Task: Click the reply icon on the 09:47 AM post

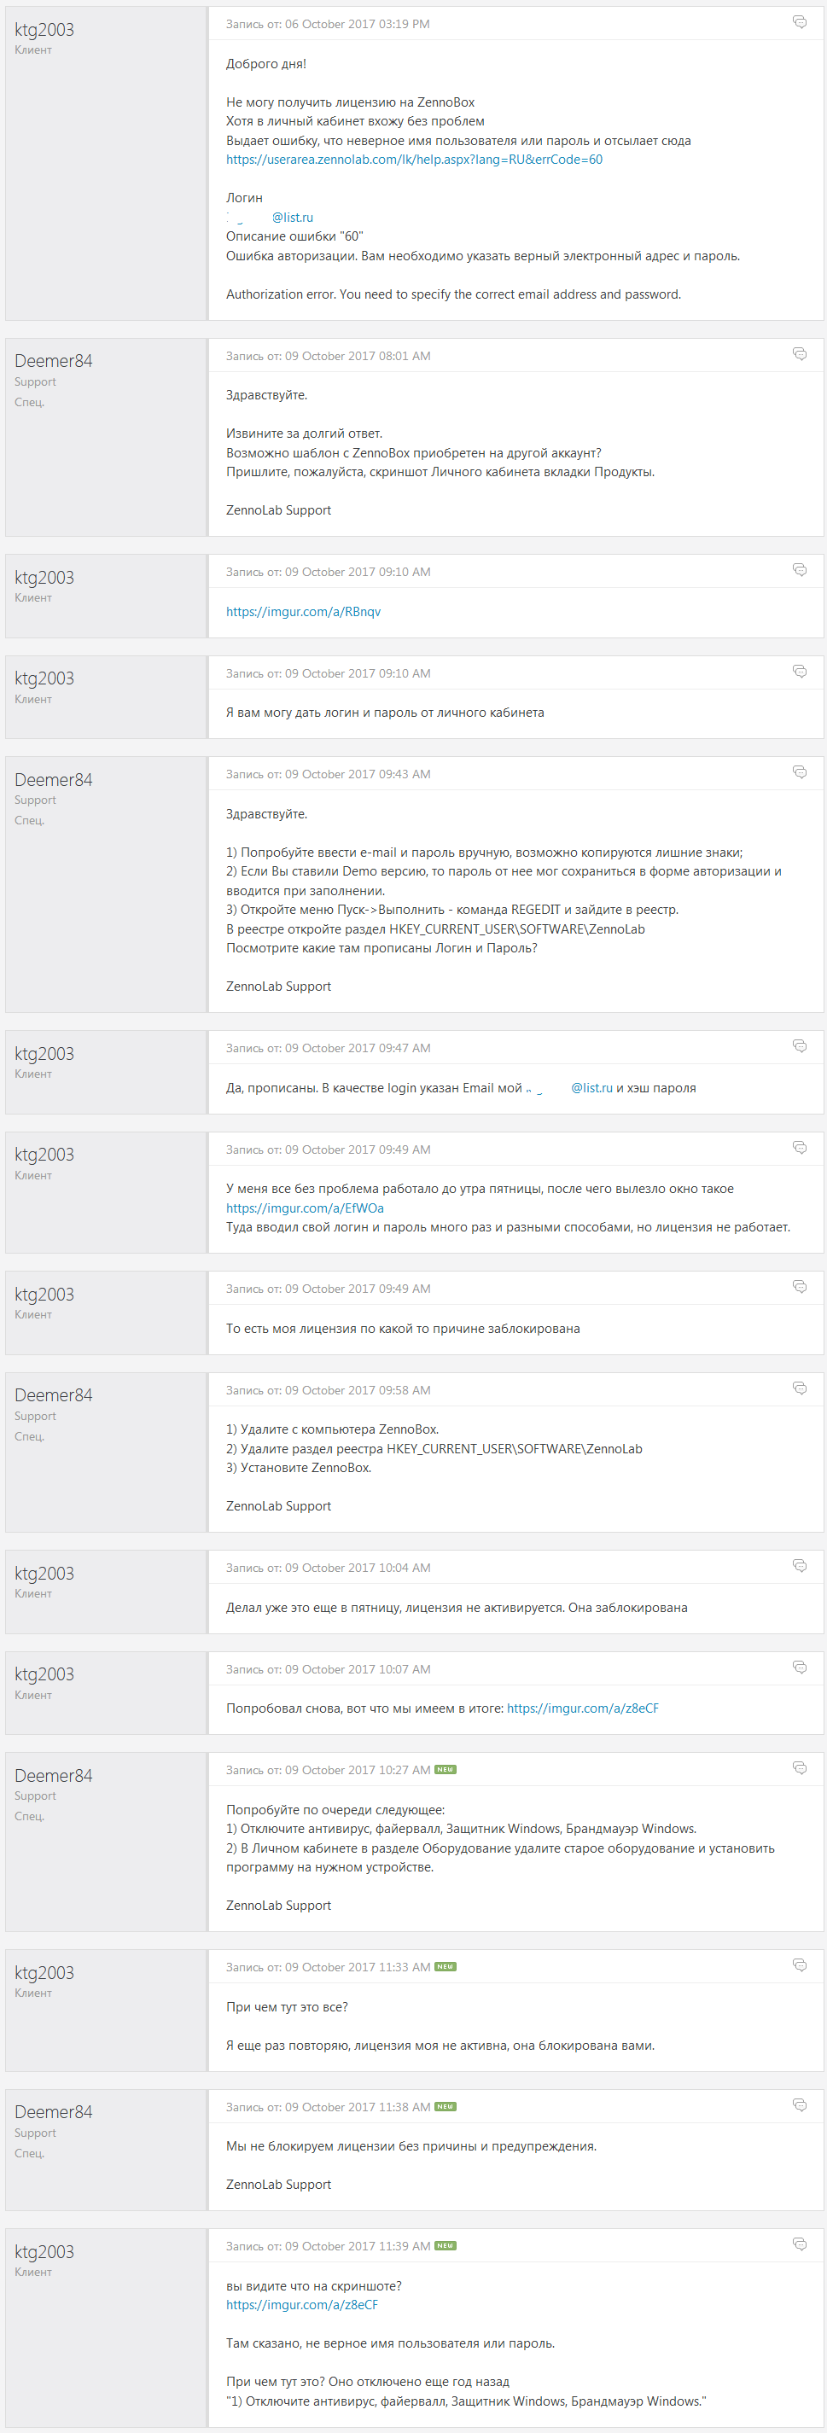Action: click(x=799, y=1045)
